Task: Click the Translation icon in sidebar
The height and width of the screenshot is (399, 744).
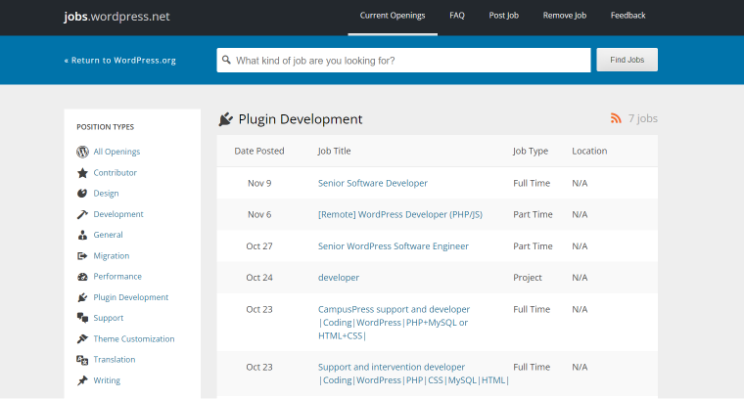Action: pyautogui.click(x=82, y=360)
